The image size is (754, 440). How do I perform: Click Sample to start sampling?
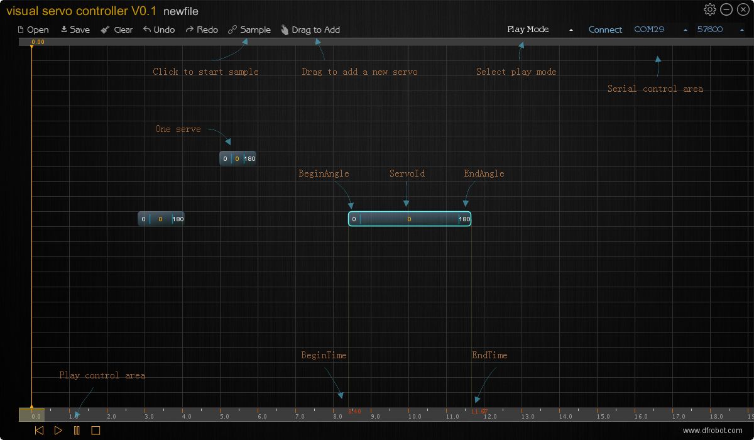(249, 30)
